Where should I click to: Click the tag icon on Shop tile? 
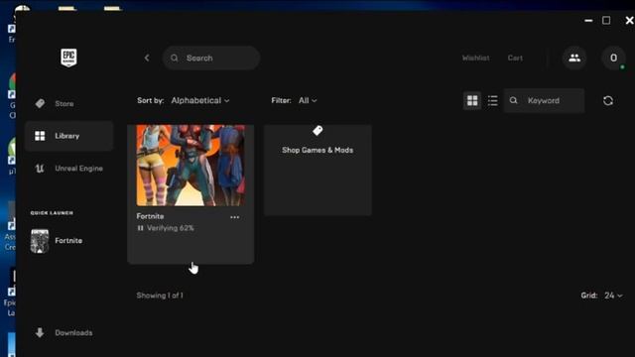[317, 131]
